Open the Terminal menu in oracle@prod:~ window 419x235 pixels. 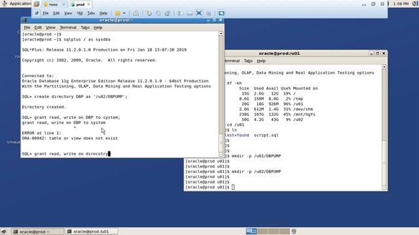click(x=68, y=27)
